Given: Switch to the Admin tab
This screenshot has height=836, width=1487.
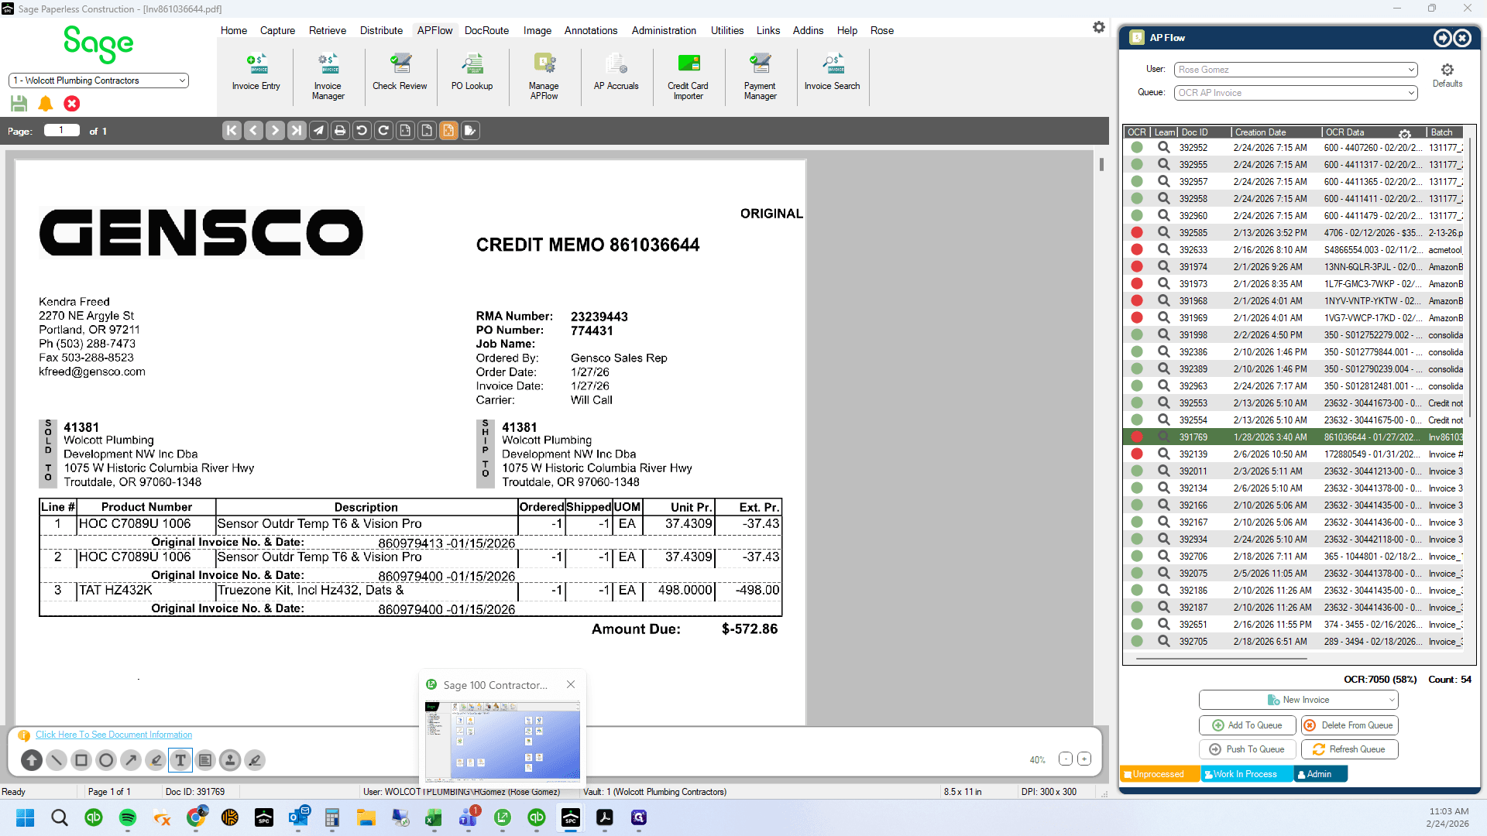Looking at the screenshot, I should tap(1320, 774).
